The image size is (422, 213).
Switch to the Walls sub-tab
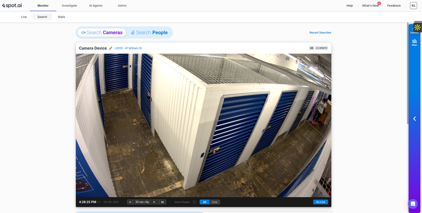[61, 17]
